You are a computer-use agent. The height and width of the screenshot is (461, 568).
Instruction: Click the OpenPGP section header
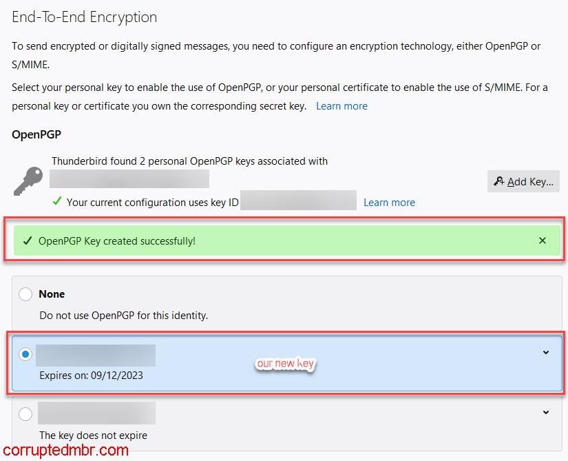[36, 134]
